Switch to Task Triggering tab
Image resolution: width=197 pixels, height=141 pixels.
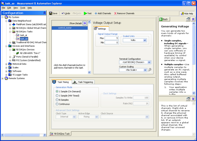[83, 82]
